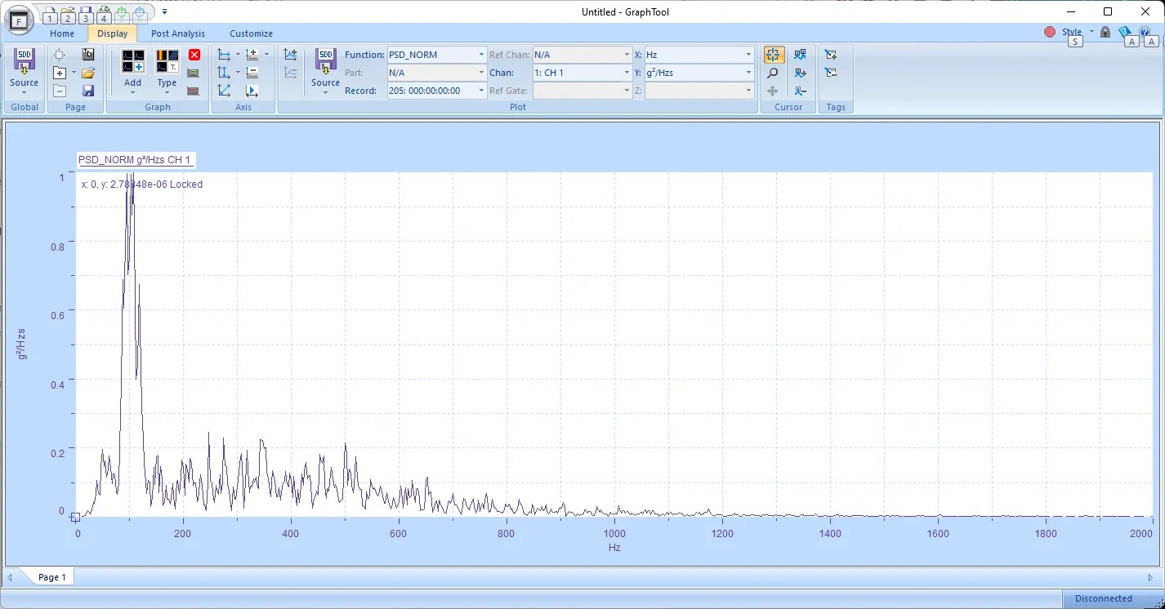Screen dimensions: 1165x609
Task: Switch to the Post Analysis tab
Action: [177, 33]
